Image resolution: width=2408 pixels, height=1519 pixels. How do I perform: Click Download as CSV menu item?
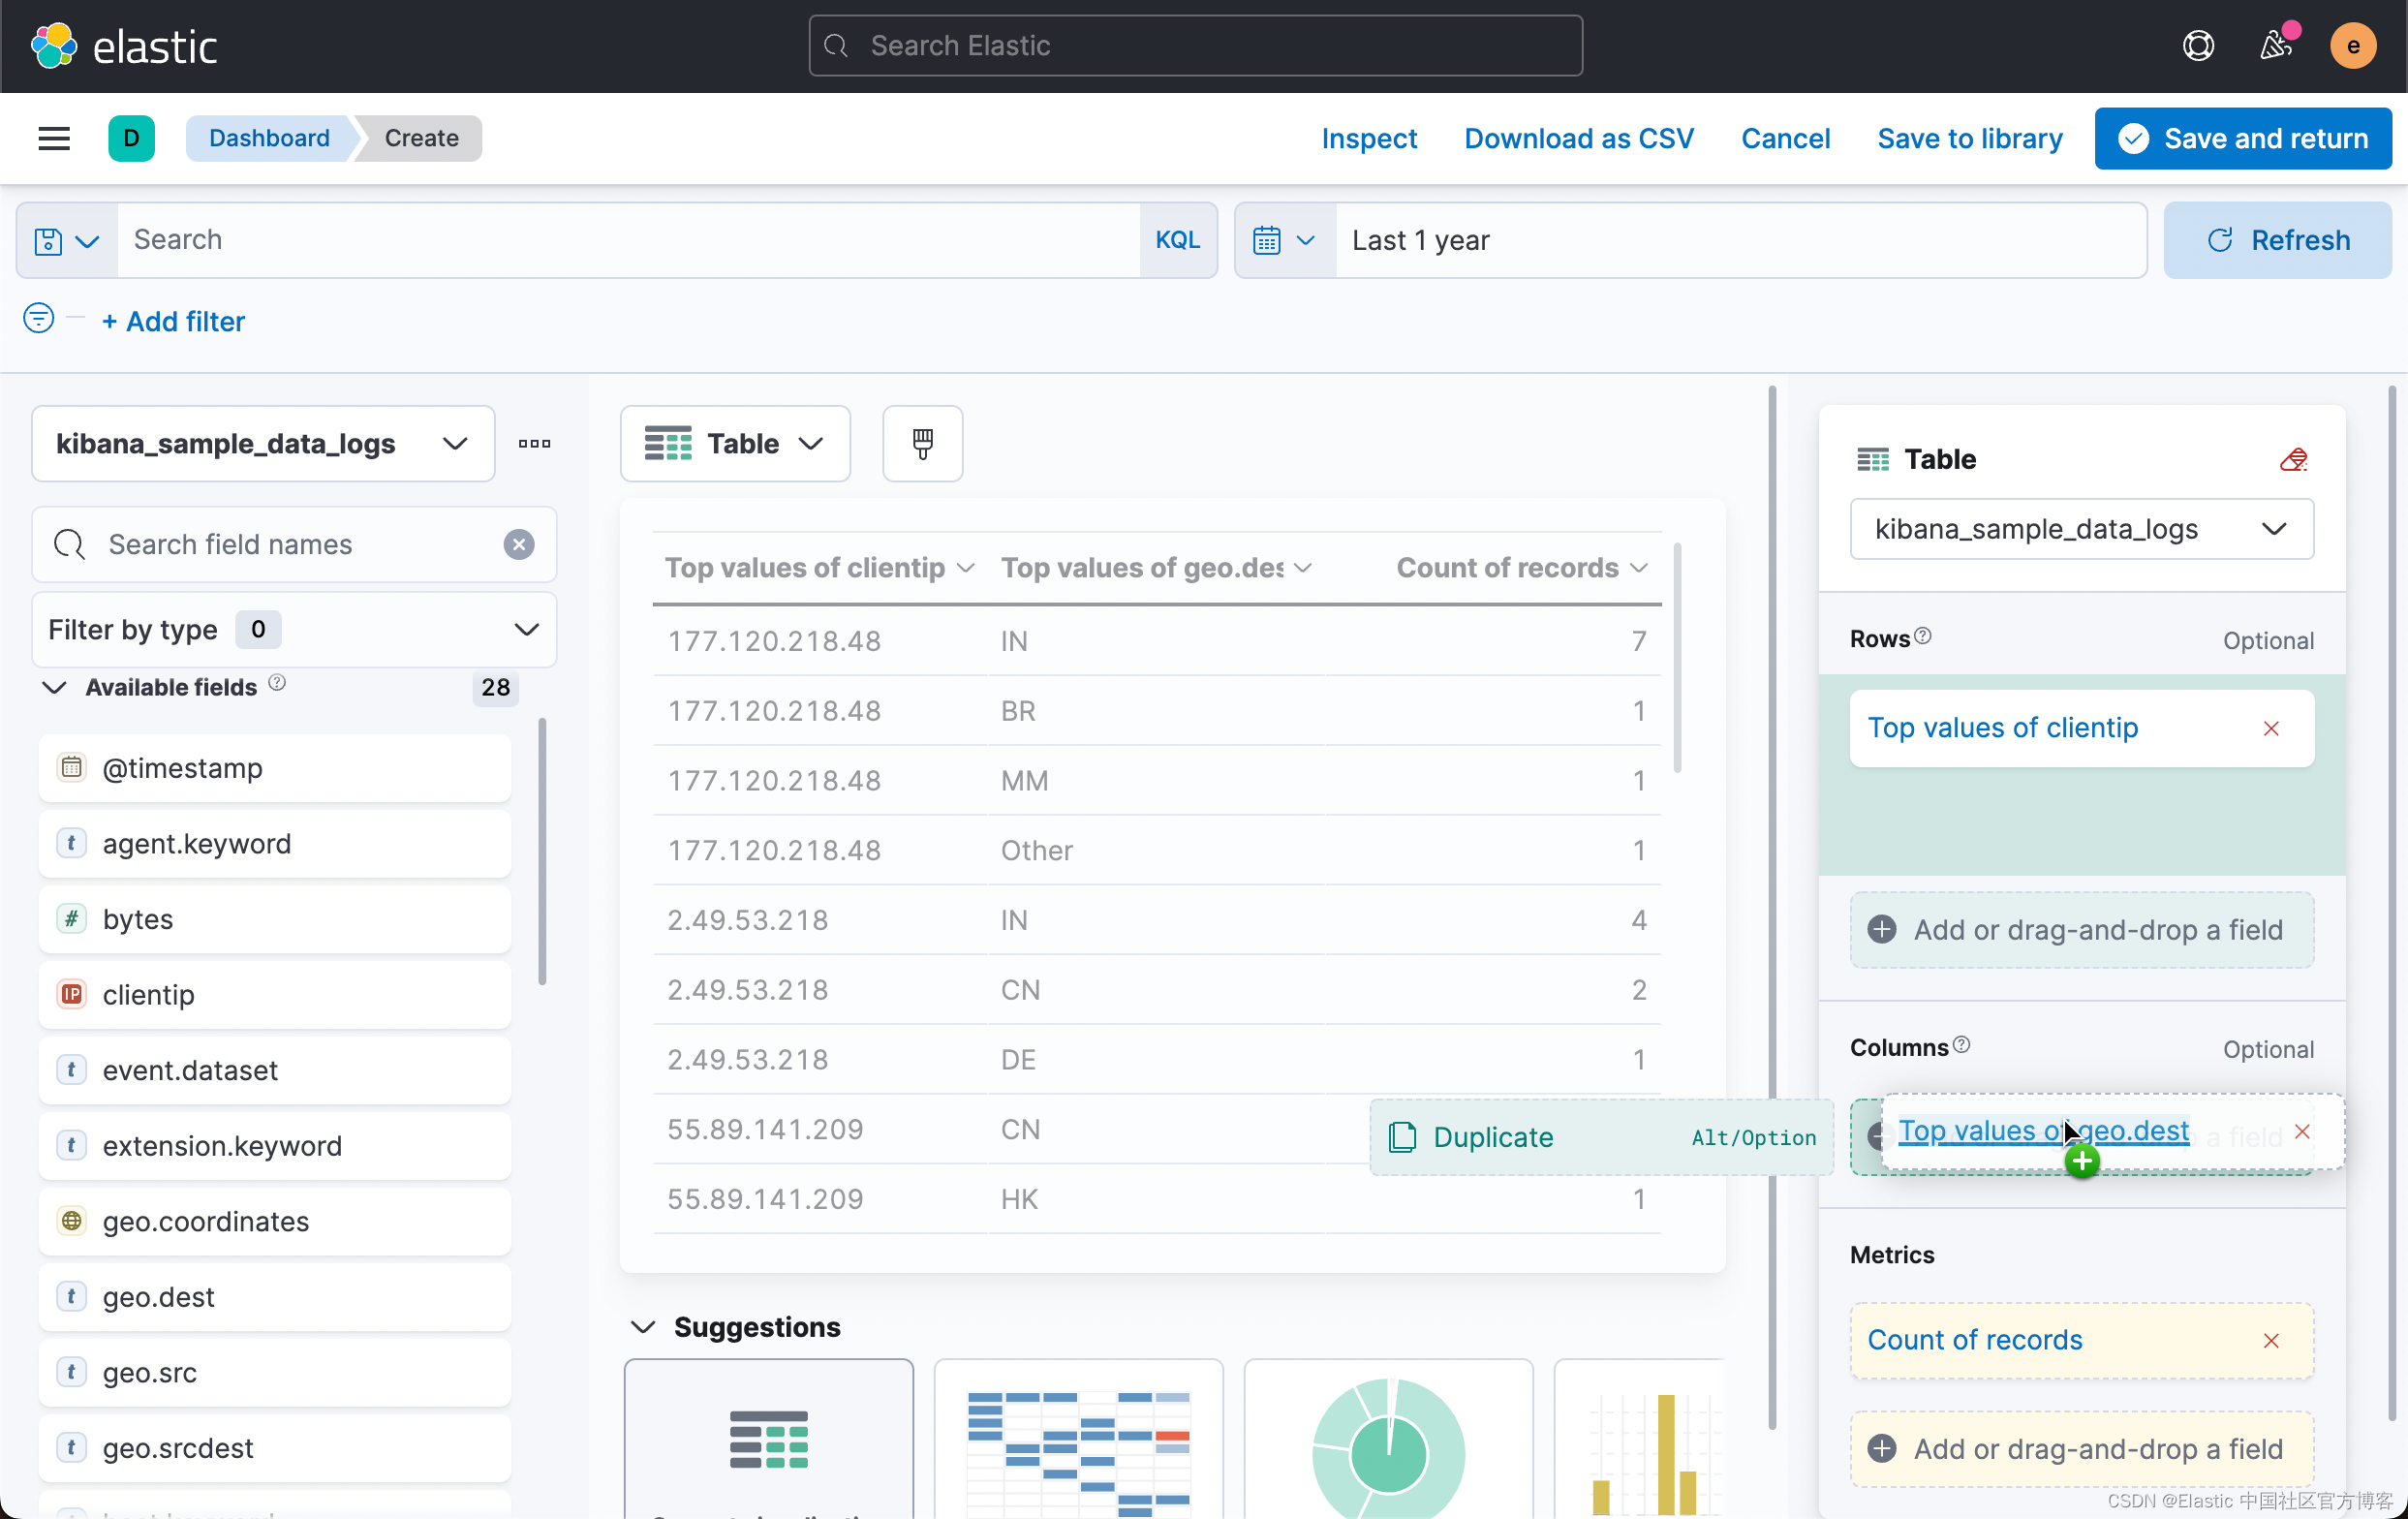coord(1578,138)
